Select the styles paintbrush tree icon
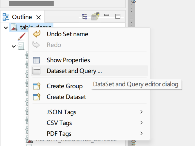Viewport: 195px width, 146px height. pos(22,37)
